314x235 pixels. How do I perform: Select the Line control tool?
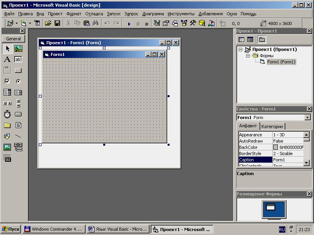click(x=18, y=136)
